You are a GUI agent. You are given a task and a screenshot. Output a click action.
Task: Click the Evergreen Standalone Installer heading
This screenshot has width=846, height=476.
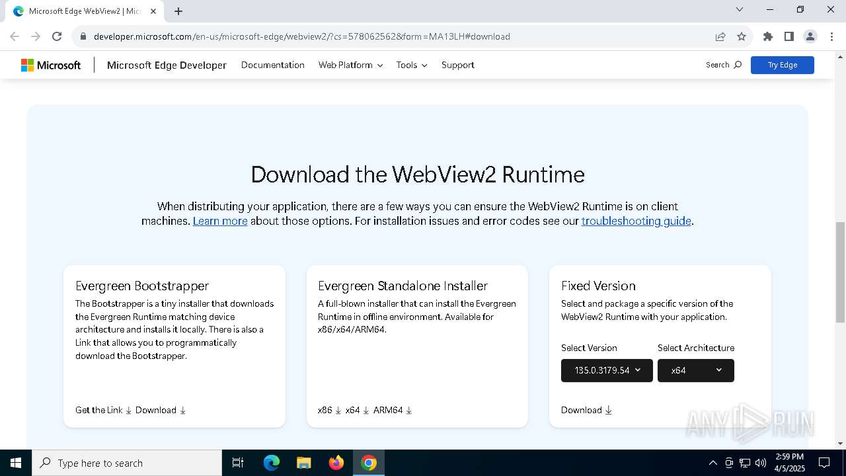coord(403,286)
